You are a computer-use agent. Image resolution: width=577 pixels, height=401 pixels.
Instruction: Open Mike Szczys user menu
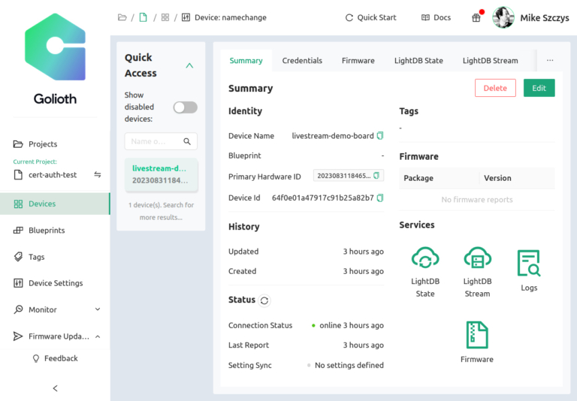pos(545,18)
